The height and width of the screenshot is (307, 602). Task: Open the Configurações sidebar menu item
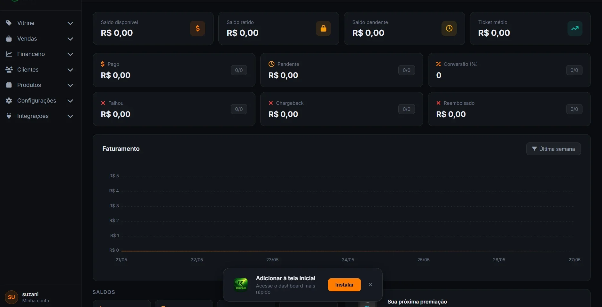(40, 101)
